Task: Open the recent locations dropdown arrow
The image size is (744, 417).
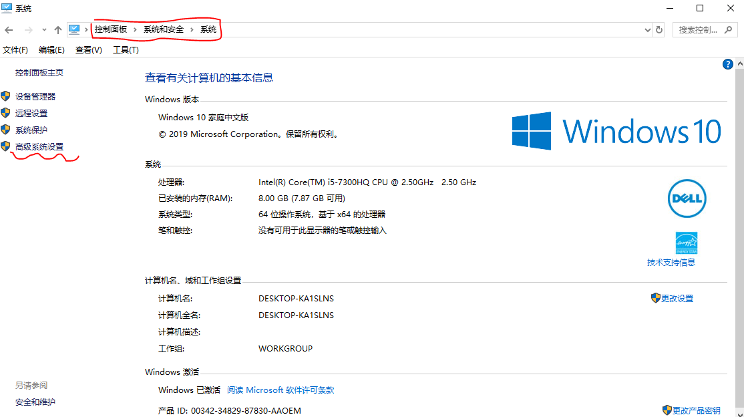Action: point(44,30)
